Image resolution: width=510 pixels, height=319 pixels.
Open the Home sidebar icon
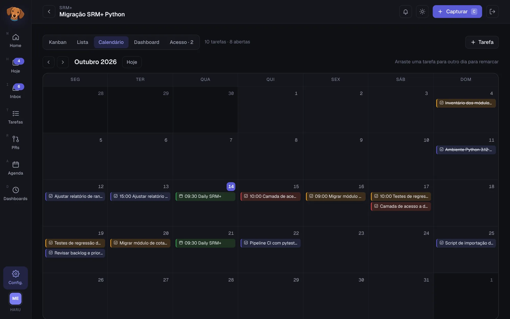point(16,37)
